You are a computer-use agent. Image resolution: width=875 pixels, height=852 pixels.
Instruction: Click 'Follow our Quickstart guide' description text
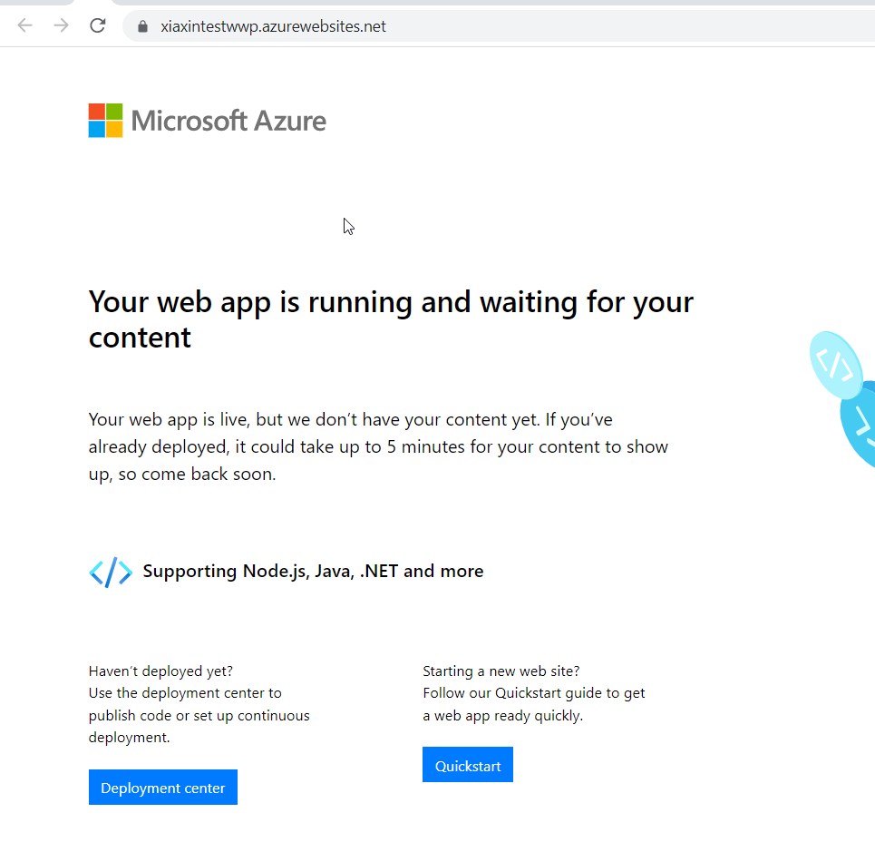(x=533, y=704)
